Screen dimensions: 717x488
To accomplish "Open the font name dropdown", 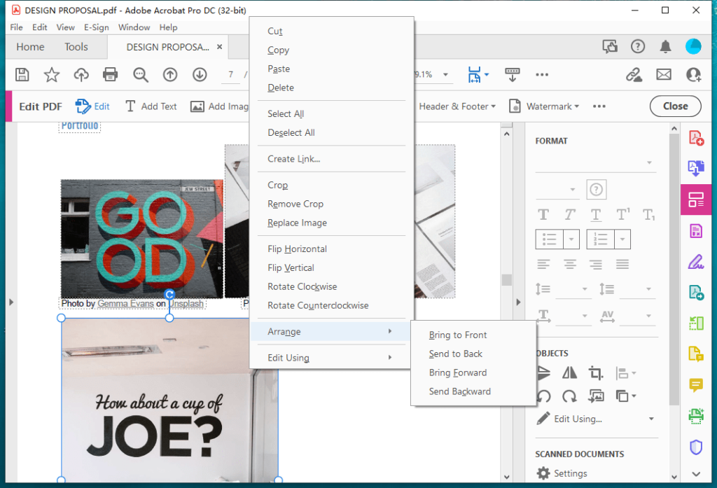I will pyautogui.click(x=596, y=163).
